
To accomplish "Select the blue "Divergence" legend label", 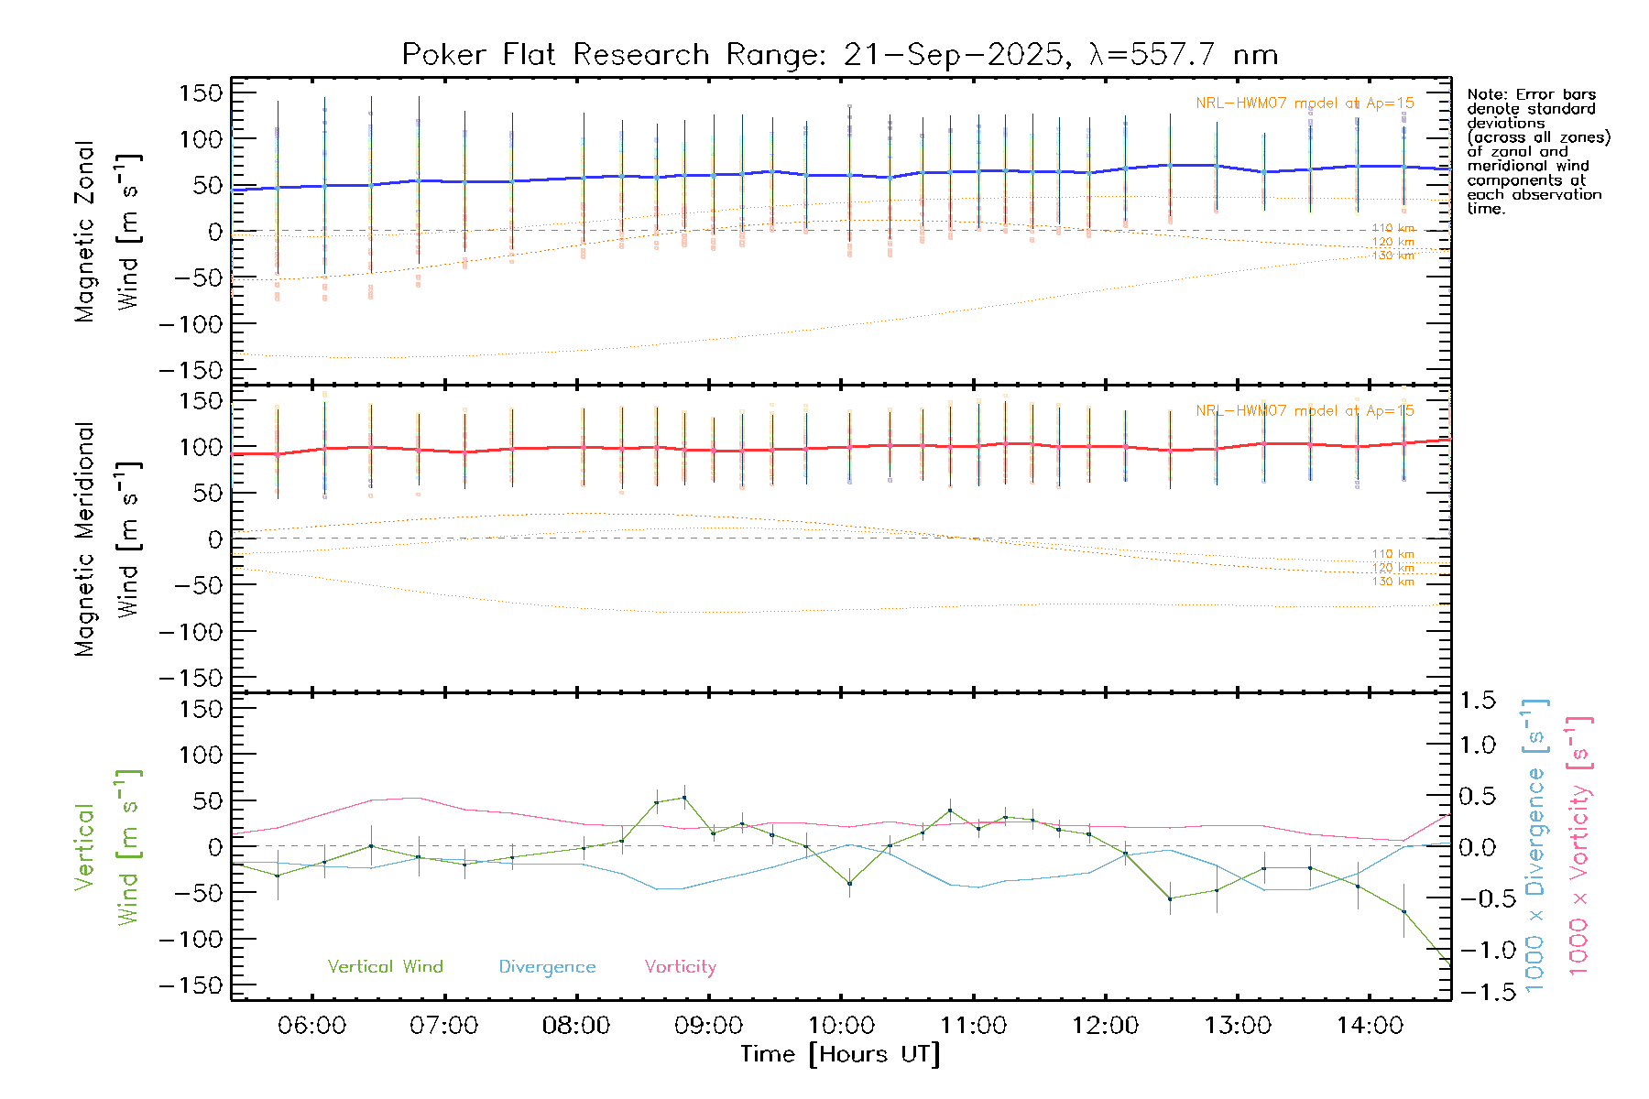I will 547,966.
